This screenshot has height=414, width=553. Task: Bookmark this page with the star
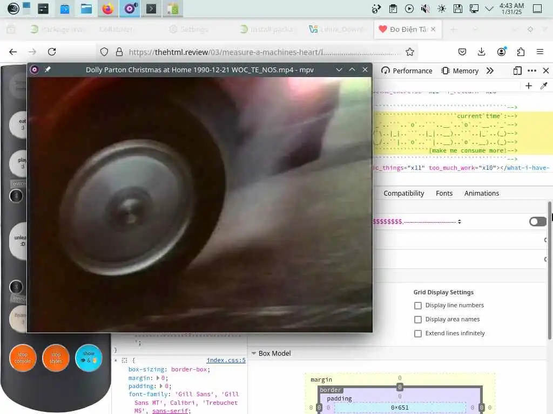(409, 52)
